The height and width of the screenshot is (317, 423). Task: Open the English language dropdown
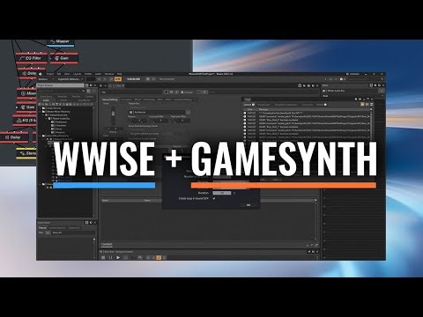pyautogui.click(x=70, y=79)
